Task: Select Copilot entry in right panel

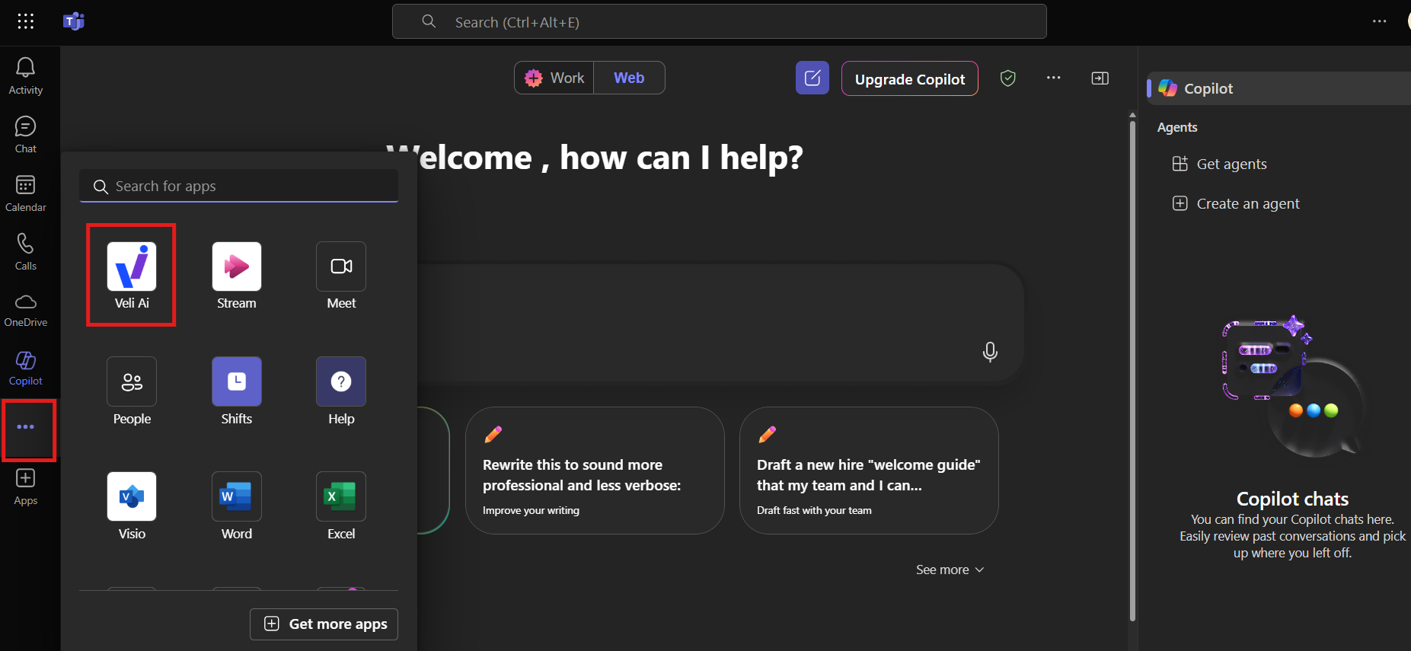Action: click(1279, 88)
